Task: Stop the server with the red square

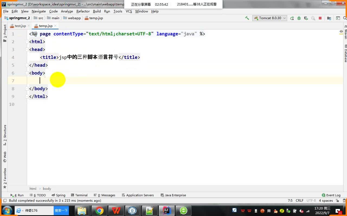Action: pos(320,18)
